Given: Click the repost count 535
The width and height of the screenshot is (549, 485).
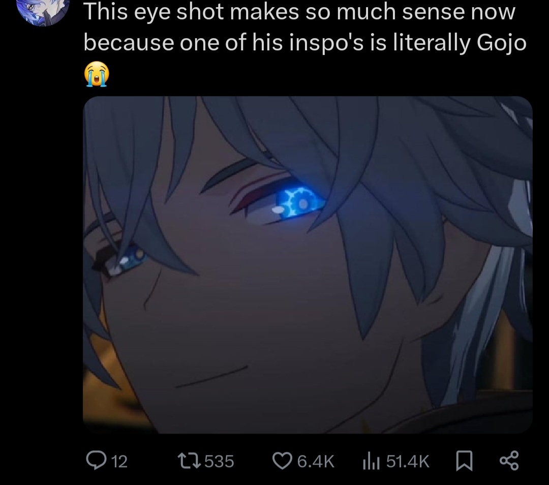Looking at the screenshot, I should click(x=219, y=462).
